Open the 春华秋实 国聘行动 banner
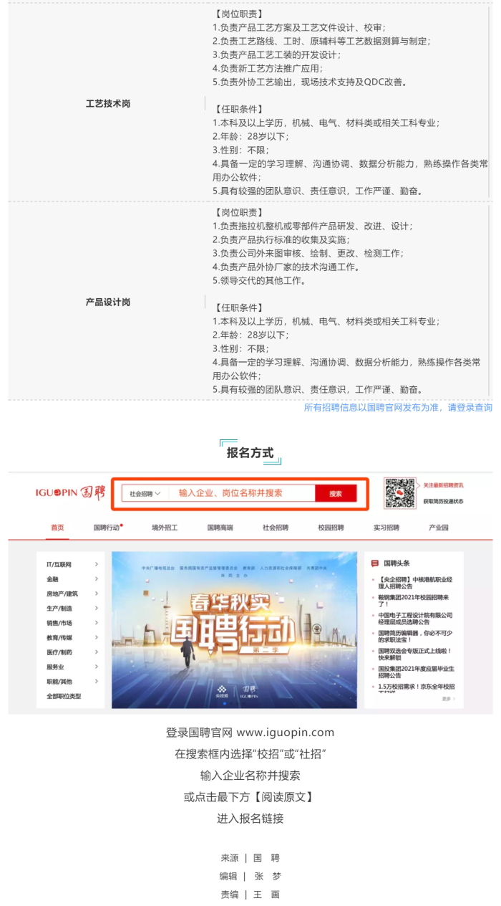This screenshot has height=906, width=501. click(234, 630)
